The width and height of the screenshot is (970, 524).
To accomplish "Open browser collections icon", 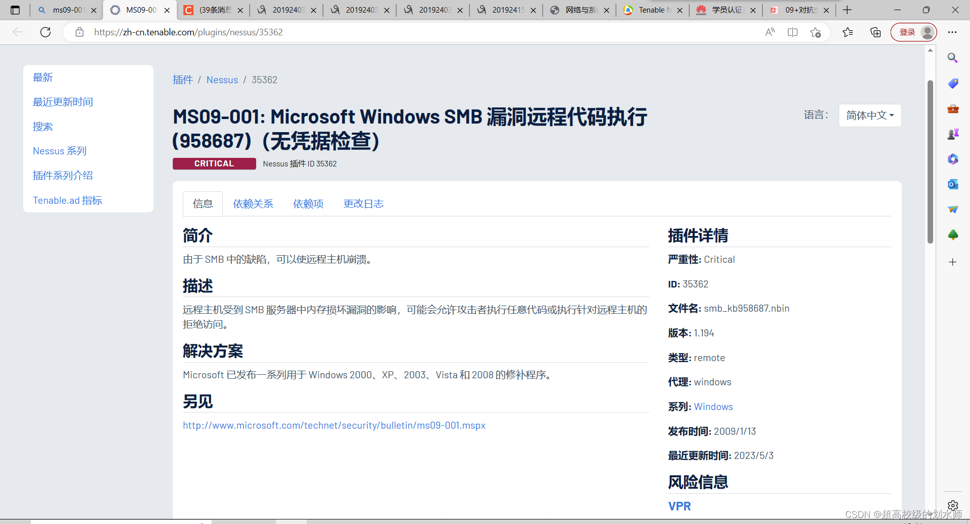I will (x=876, y=32).
